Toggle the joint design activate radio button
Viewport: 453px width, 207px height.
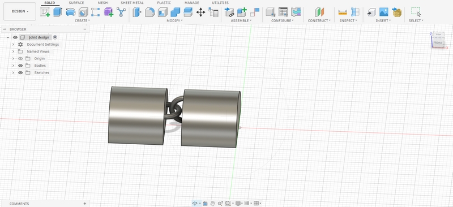[x=55, y=37]
